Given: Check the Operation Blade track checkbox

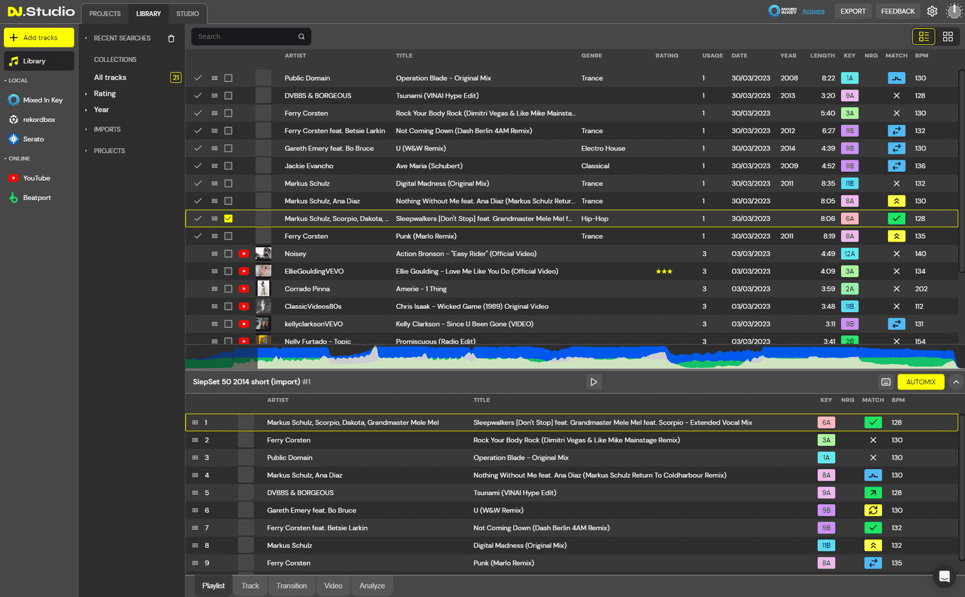Looking at the screenshot, I should (x=228, y=78).
